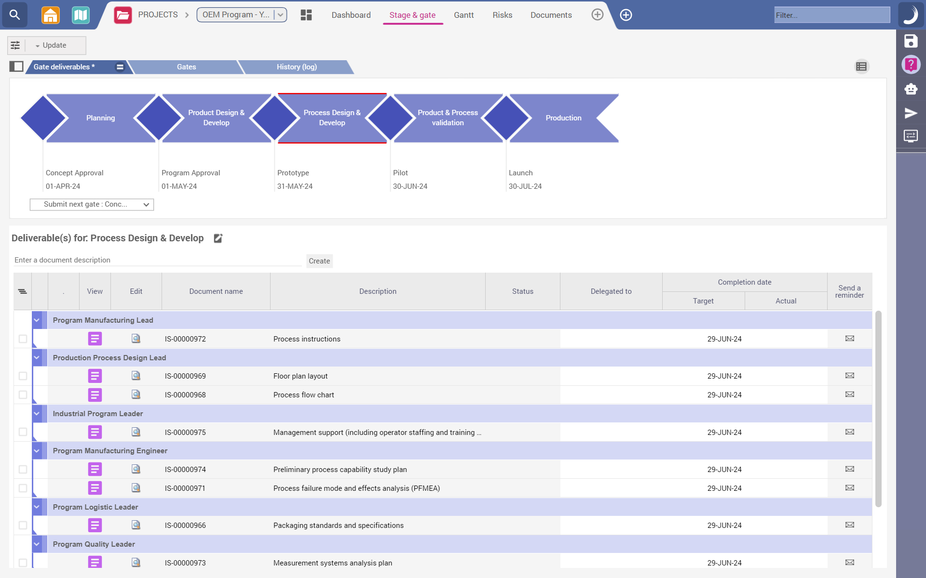The height and width of the screenshot is (578, 926).
Task: Edit document IS-00000969 icon
Action: tap(136, 376)
